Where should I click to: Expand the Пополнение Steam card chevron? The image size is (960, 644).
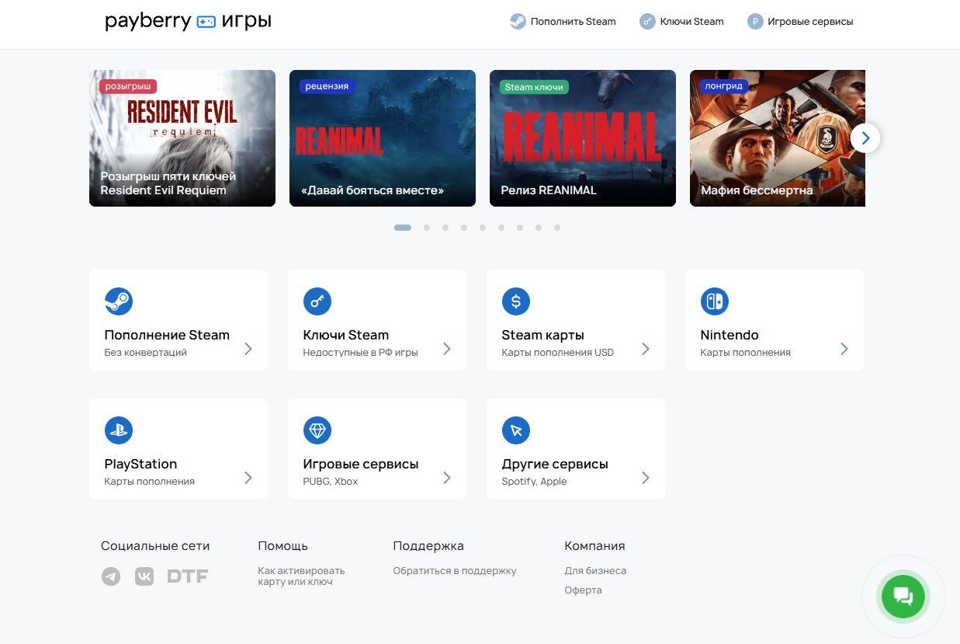[248, 349]
